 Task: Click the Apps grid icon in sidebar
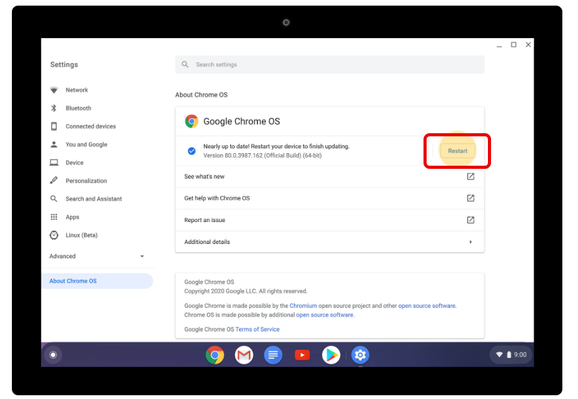54,217
